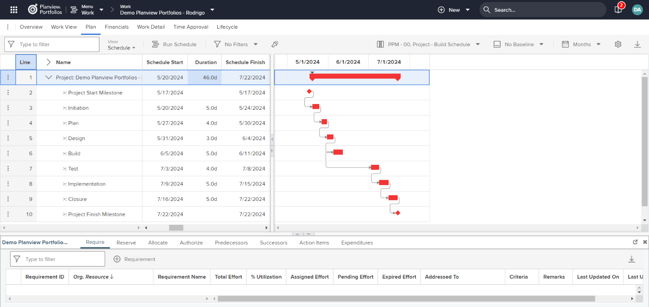Open the PPM Build Schedule column set dropdown

tap(428, 44)
